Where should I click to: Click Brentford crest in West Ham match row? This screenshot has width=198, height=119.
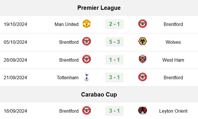(x=87, y=59)
